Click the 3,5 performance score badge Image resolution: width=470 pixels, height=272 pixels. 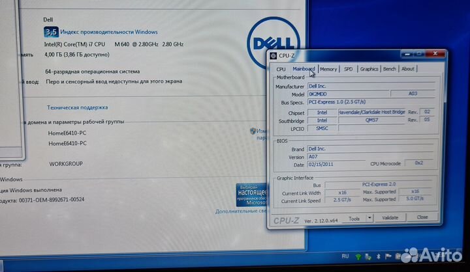(51, 32)
